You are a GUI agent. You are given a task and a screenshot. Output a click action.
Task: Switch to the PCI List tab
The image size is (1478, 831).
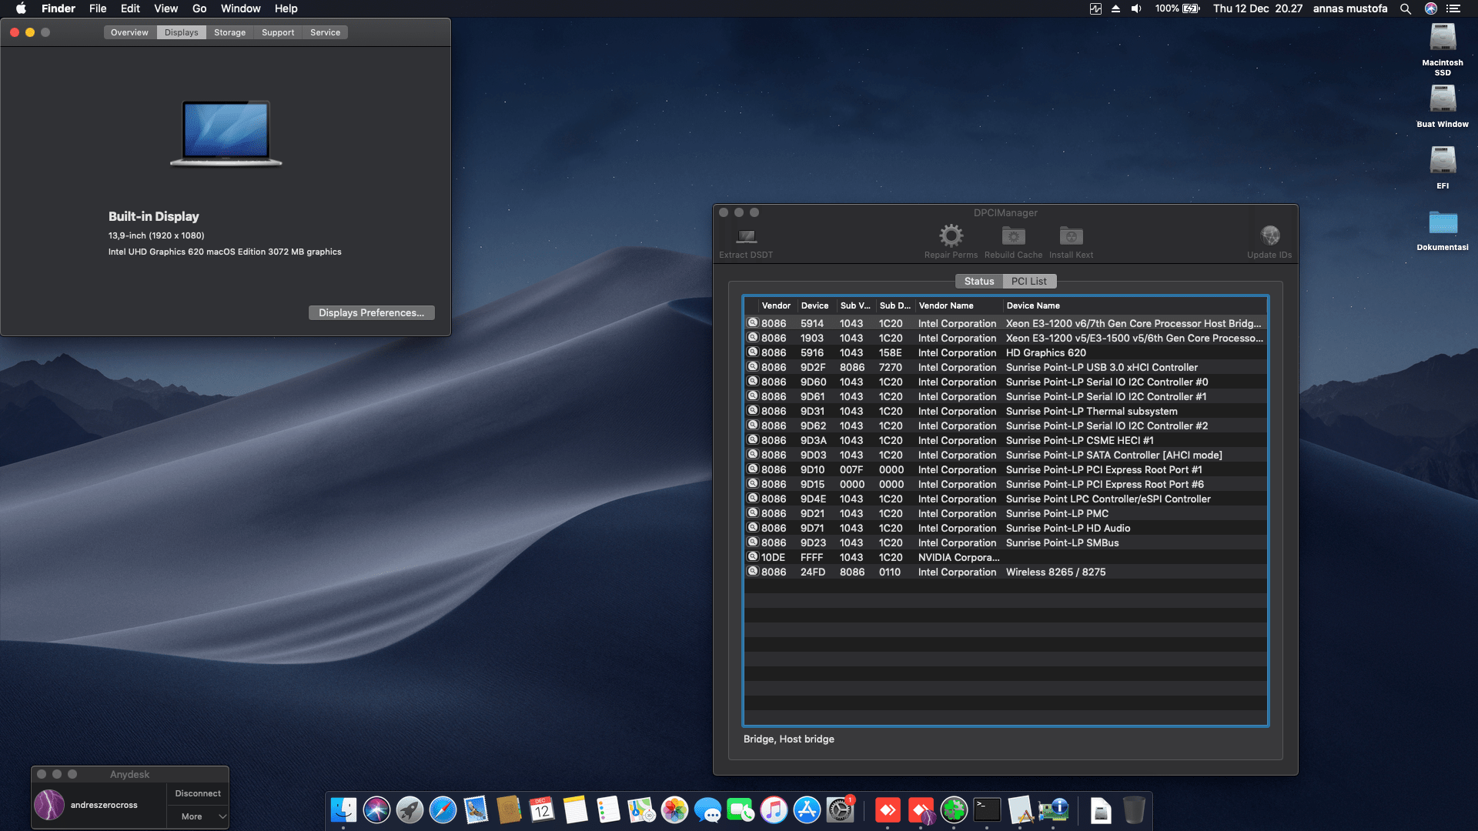point(1028,282)
